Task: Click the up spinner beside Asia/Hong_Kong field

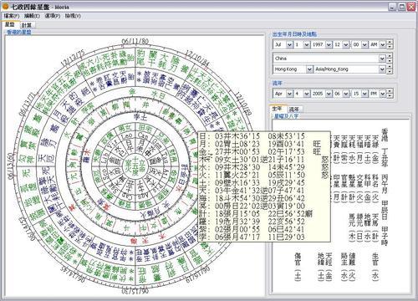Action: 390,67
